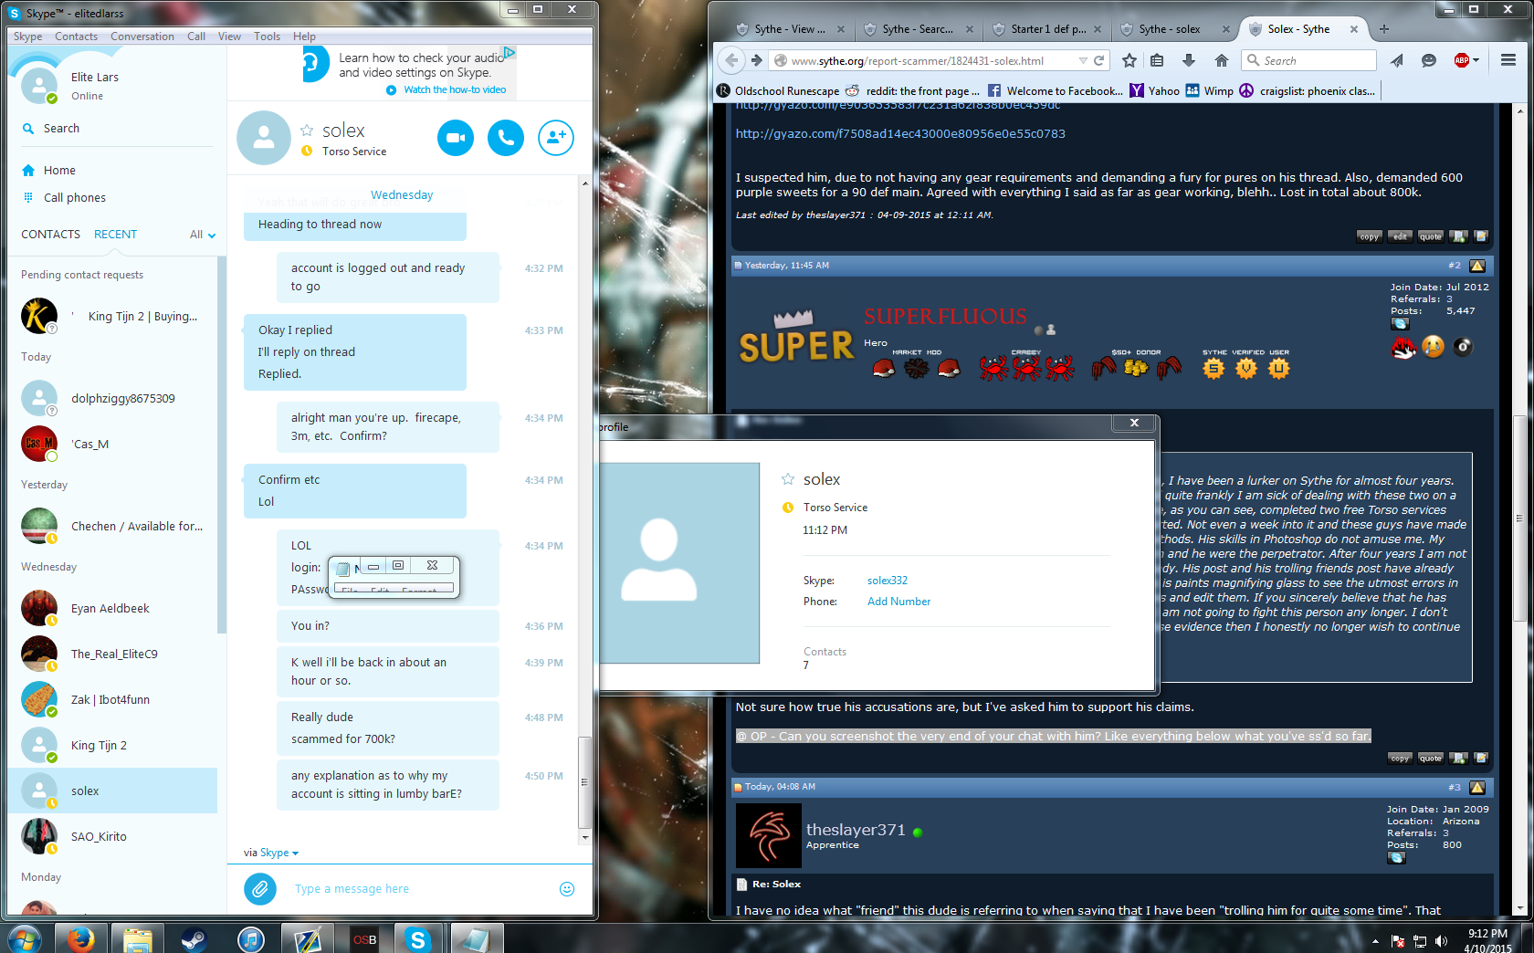Click the Firefox search box
Viewport: 1534px width, 953px height.
(x=1308, y=61)
